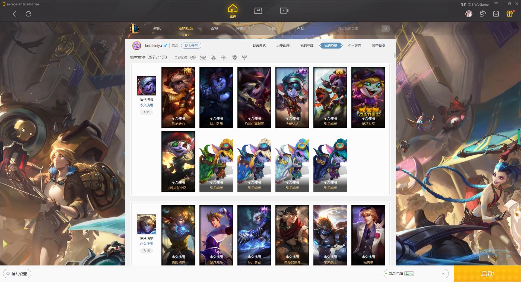Open the 失落的世界 skin card

click(292, 235)
